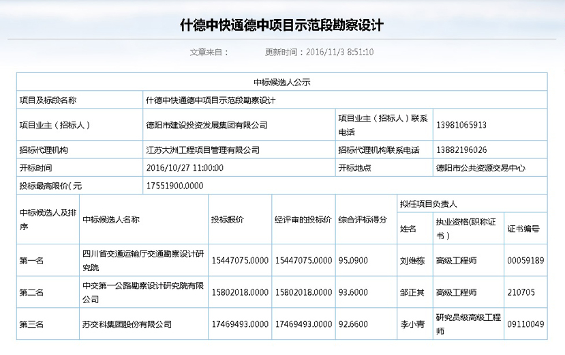Select agency 江苏大洲工程项目管理有限公司

click(202, 150)
